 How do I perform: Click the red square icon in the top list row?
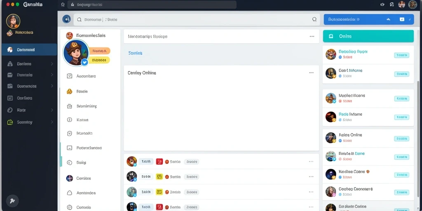(159, 162)
